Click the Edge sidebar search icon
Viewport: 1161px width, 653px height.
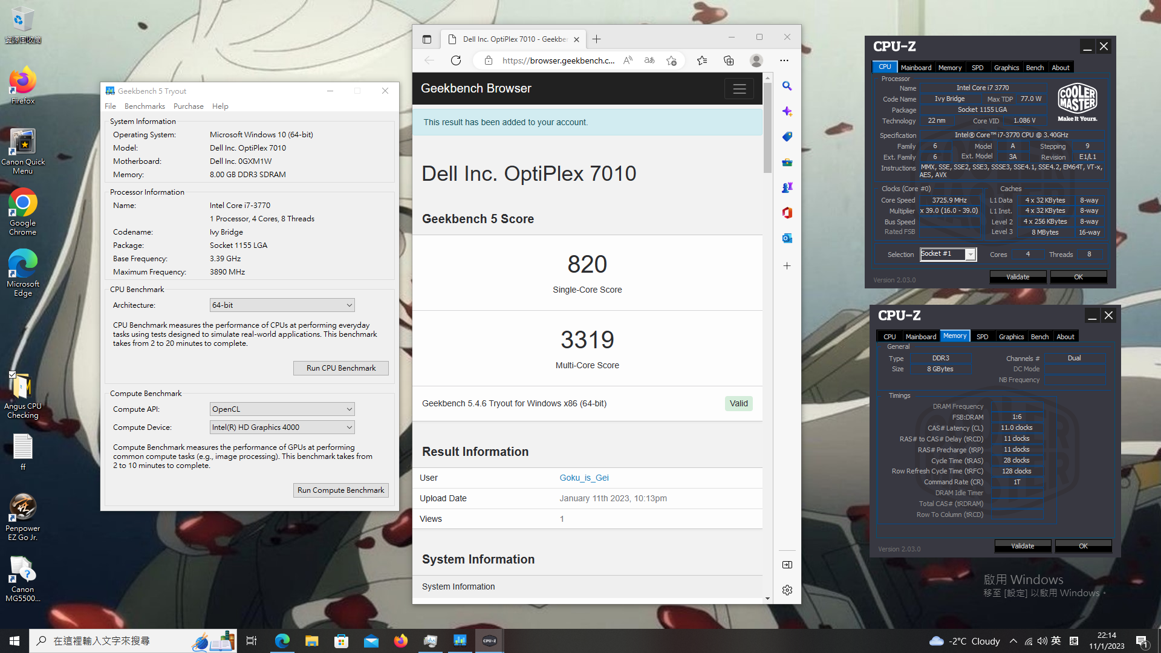tap(787, 86)
